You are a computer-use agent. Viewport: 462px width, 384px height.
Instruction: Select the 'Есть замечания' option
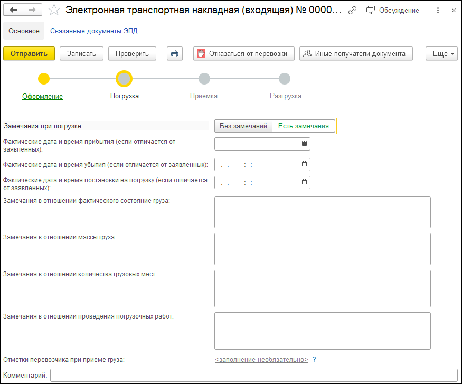coord(303,126)
